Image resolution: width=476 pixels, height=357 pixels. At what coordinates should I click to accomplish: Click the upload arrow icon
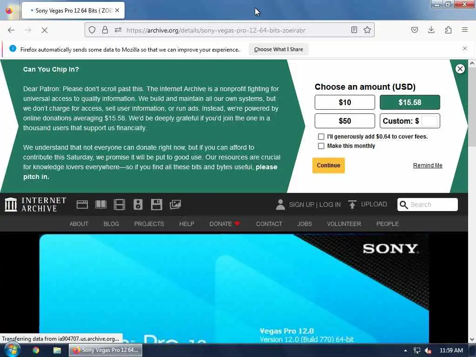click(x=352, y=205)
